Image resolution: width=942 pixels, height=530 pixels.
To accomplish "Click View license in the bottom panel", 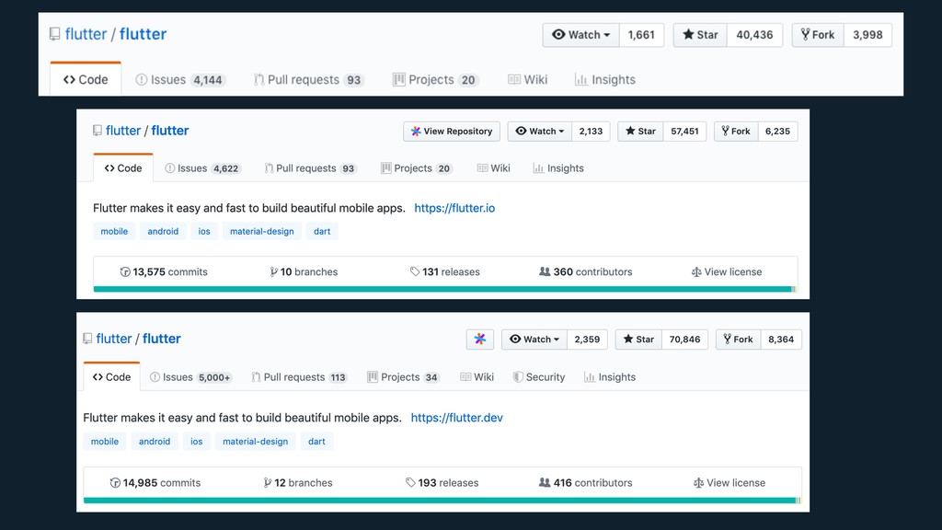I will click(x=729, y=482).
